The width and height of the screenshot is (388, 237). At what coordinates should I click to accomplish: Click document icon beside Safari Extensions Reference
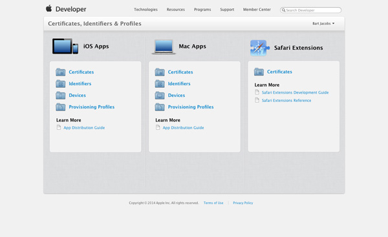click(257, 100)
